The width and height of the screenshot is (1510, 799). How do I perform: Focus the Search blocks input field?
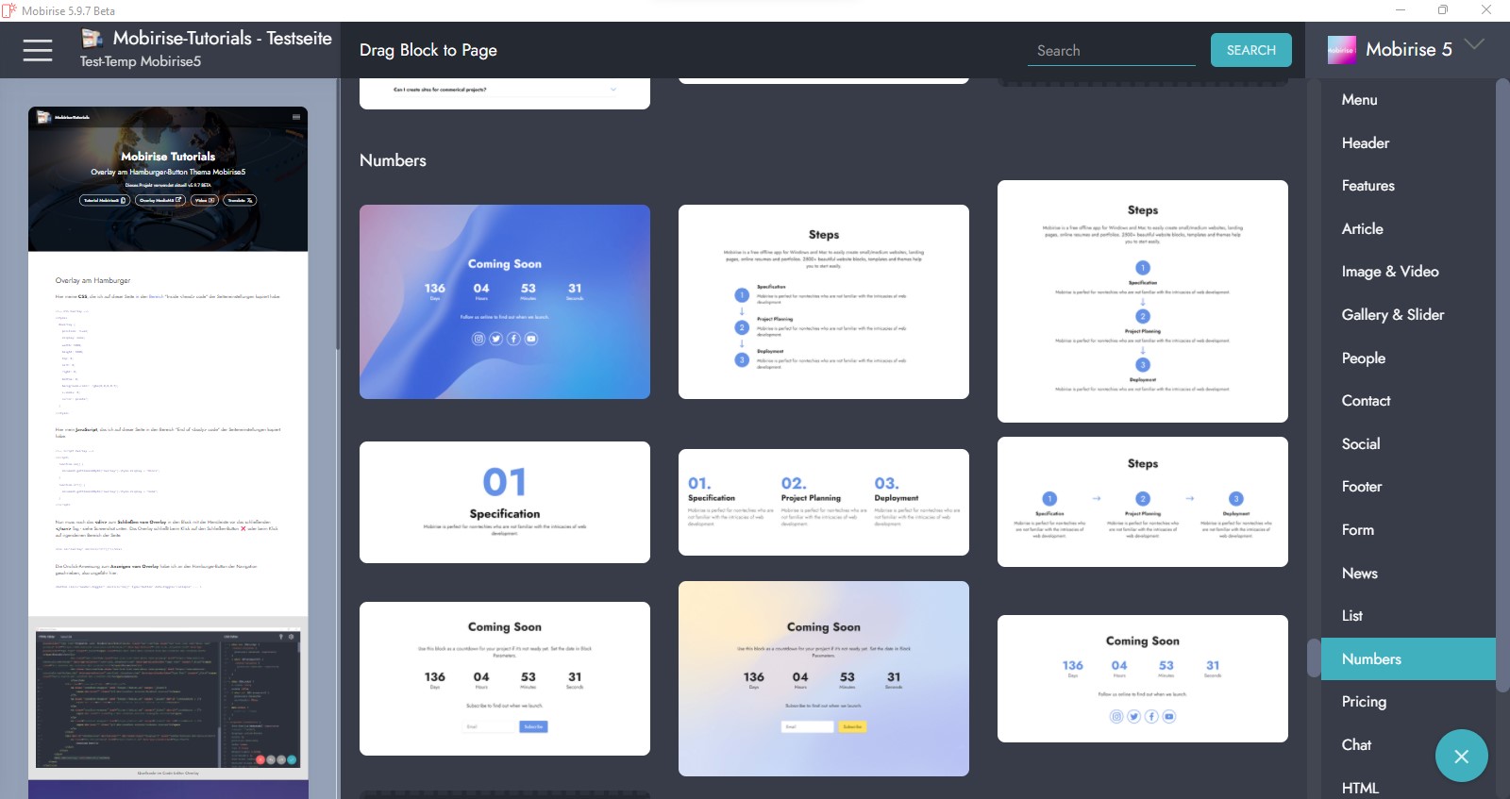click(x=1111, y=51)
